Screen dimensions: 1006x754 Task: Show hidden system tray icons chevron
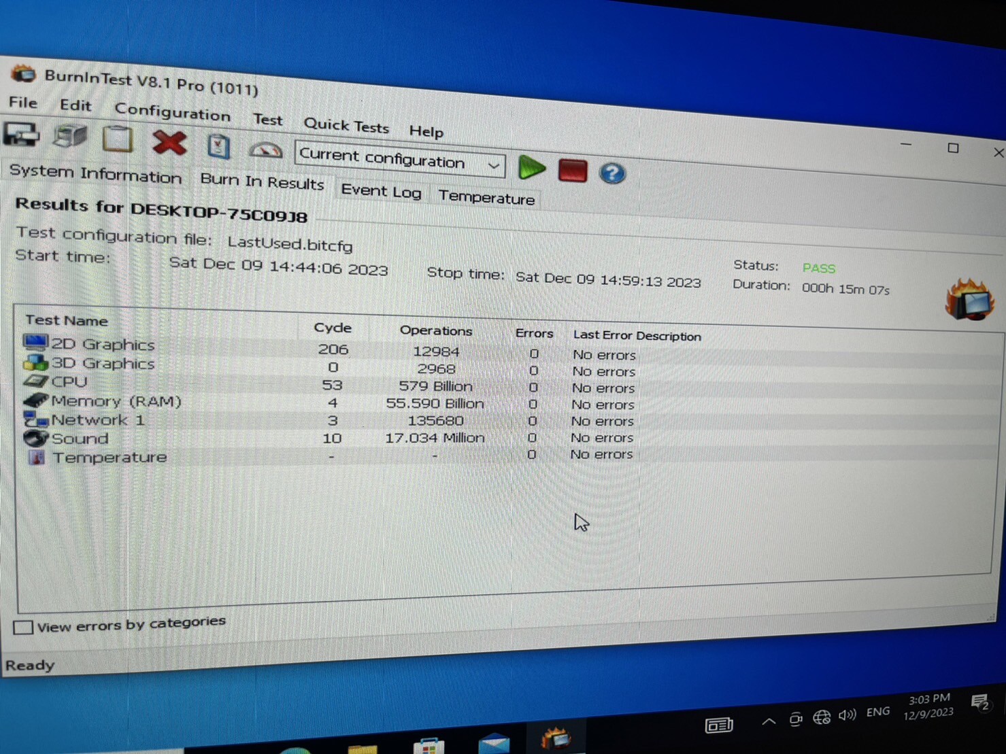pyautogui.click(x=769, y=721)
